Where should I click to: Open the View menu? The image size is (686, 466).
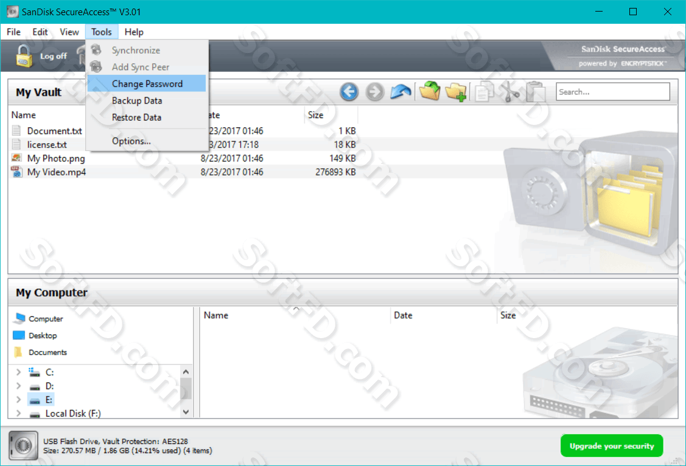[x=69, y=32]
